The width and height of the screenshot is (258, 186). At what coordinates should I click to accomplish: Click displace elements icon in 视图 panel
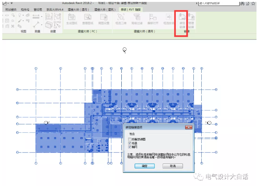click(x=28, y=15)
